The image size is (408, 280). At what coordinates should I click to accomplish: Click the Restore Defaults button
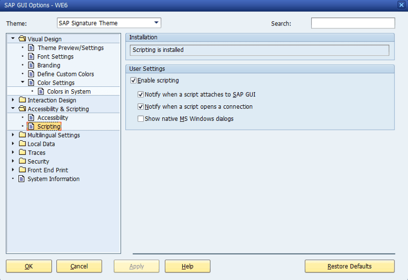pyautogui.click(x=350, y=266)
